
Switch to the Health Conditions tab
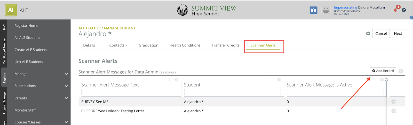pos(185,45)
